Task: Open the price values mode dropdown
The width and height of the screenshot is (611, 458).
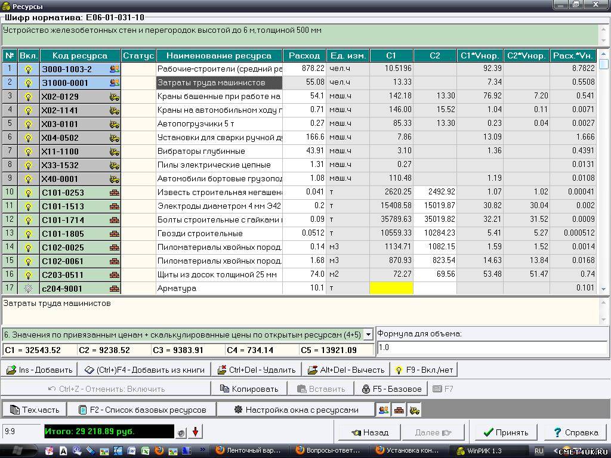Action: [x=368, y=335]
